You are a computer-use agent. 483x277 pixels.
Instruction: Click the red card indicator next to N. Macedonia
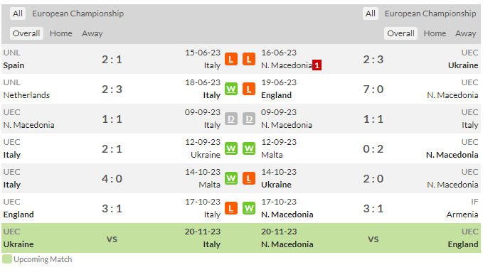[x=317, y=65]
